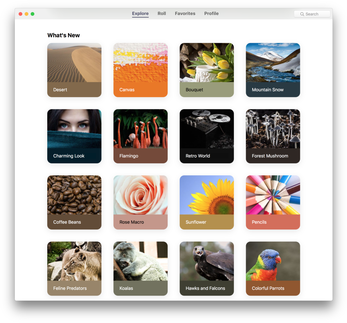This screenshot has height=323, width=347.
Task: Open the Forest Mushroom album
Action: 272,136
